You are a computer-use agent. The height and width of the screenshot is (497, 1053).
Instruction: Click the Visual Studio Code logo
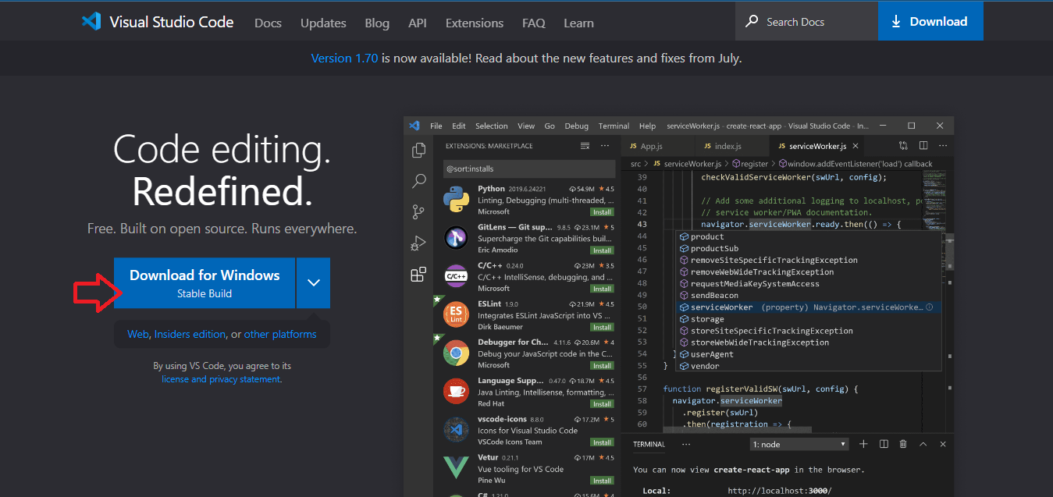91,21
